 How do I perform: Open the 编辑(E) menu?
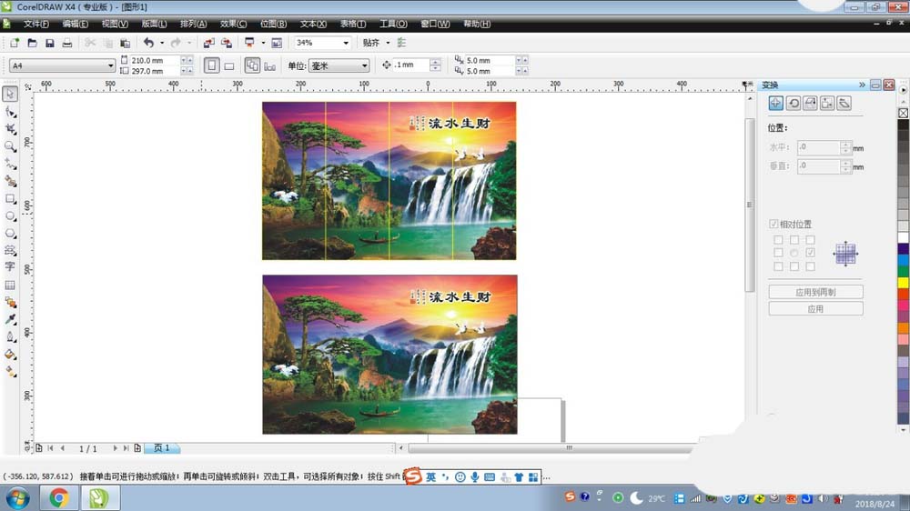click(x=76, y=24)
